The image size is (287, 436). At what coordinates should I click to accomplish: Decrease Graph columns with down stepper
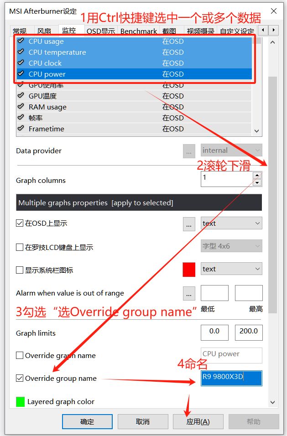click(x=257, y=183)
